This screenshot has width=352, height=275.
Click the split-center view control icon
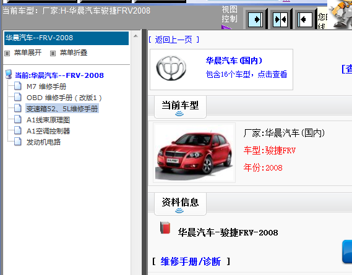pos(280,20)
